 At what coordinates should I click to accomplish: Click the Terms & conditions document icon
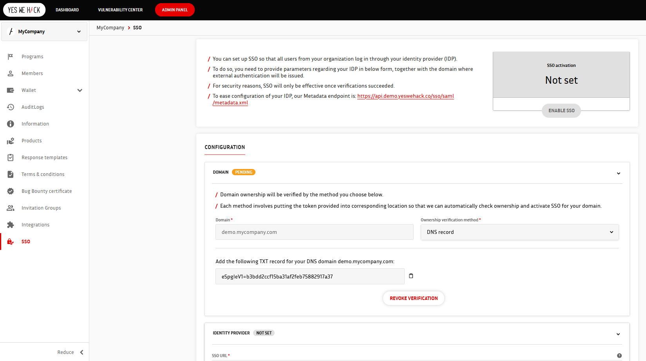pyautogui.click(x=11, y=174)
